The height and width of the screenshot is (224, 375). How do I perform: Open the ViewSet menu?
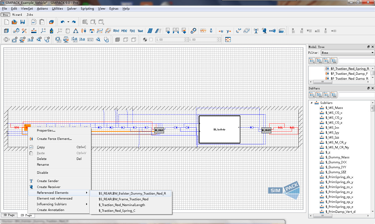pyautogui.click(x=27, y=9)
